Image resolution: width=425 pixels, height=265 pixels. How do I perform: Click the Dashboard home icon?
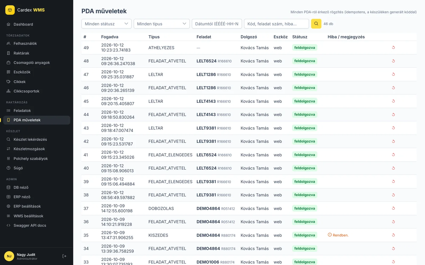click(8, 24)
